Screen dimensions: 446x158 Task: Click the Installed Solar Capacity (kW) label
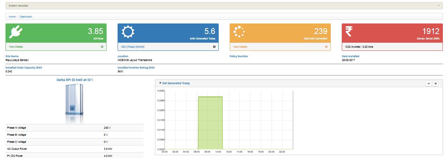pos(24,68)
